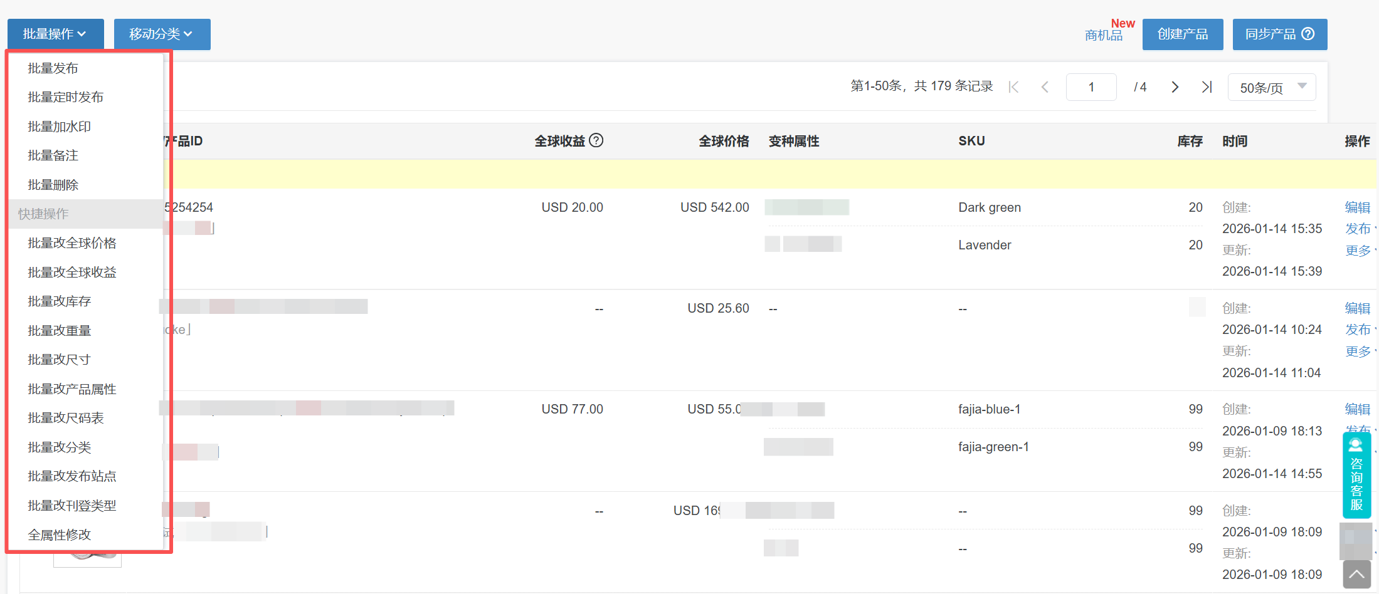Viewport: 1379px width, 594px height.
Task: Jump to the first page arrow
Action: click(x=1013, y=87)
